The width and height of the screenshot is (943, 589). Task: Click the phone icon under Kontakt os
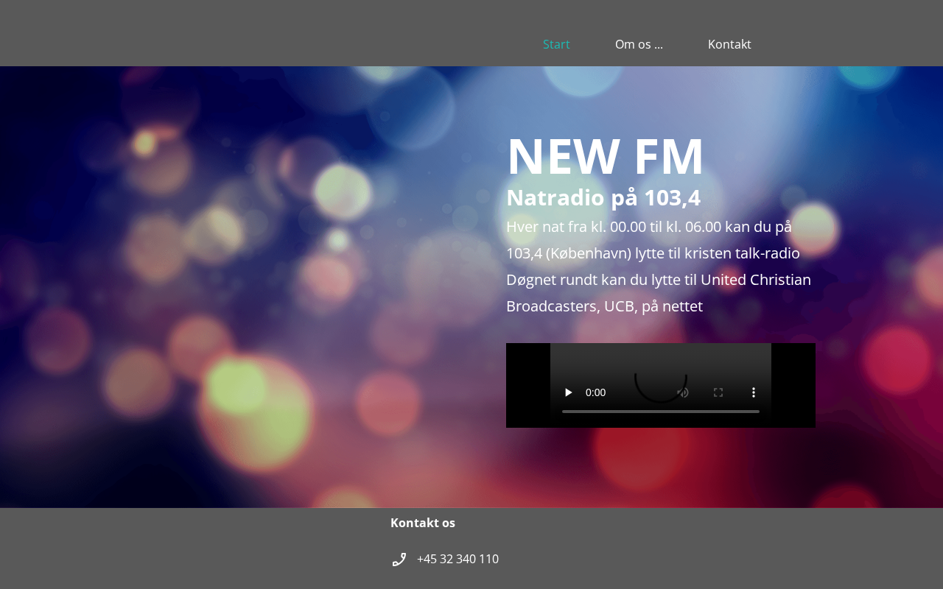coord(399,560)
